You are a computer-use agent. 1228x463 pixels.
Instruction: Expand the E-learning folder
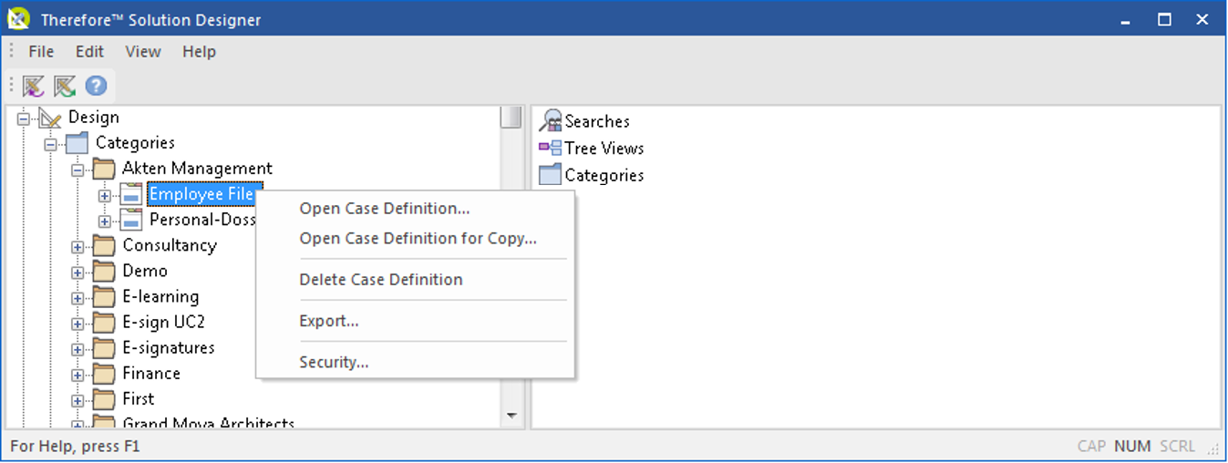tap(77, 297)
